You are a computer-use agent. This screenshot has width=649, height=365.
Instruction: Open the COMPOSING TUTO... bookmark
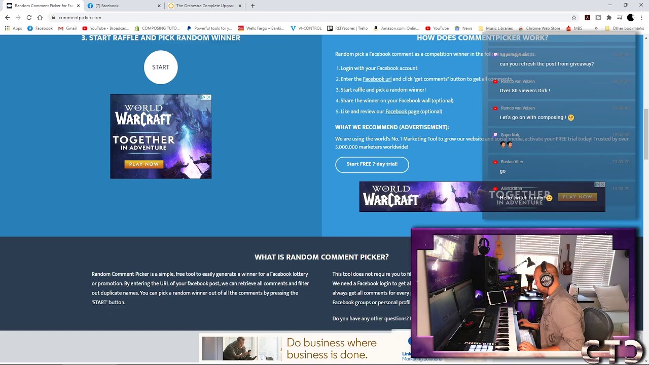coord(157,28)
